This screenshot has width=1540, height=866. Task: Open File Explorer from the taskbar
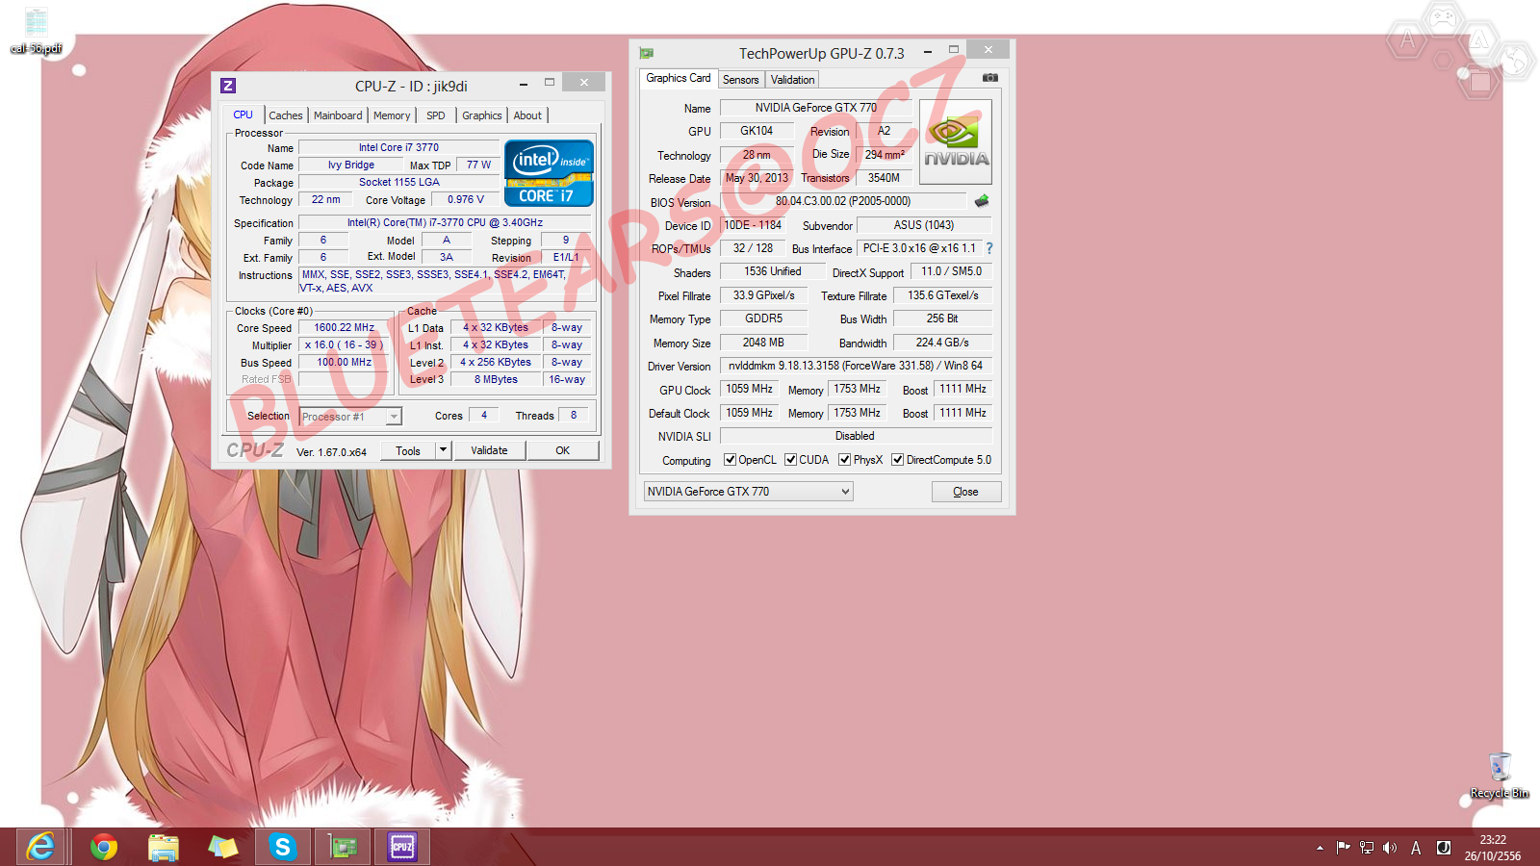(x=163, y=847)
